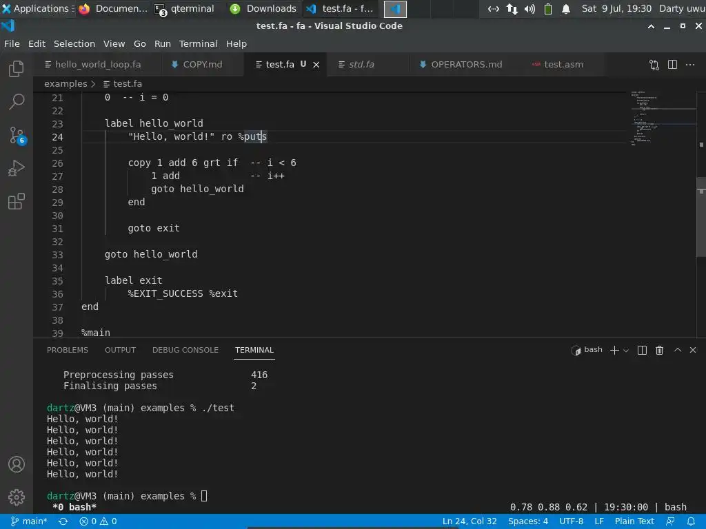This screenshot has height=529, width=706.
Task: Change indentation via Spaces: 4
Action: [x=528, y=521]
